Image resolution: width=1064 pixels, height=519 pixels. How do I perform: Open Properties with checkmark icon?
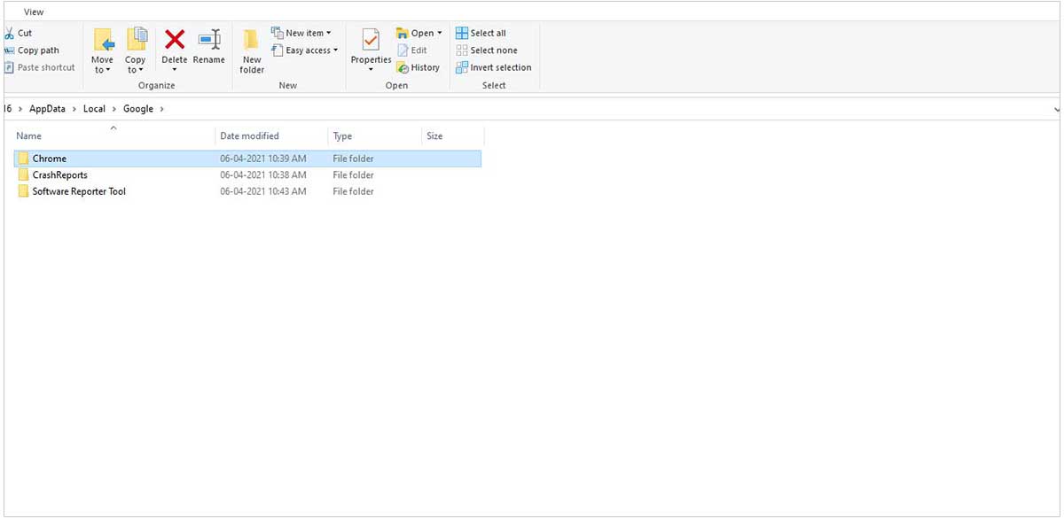pos(371,41)
